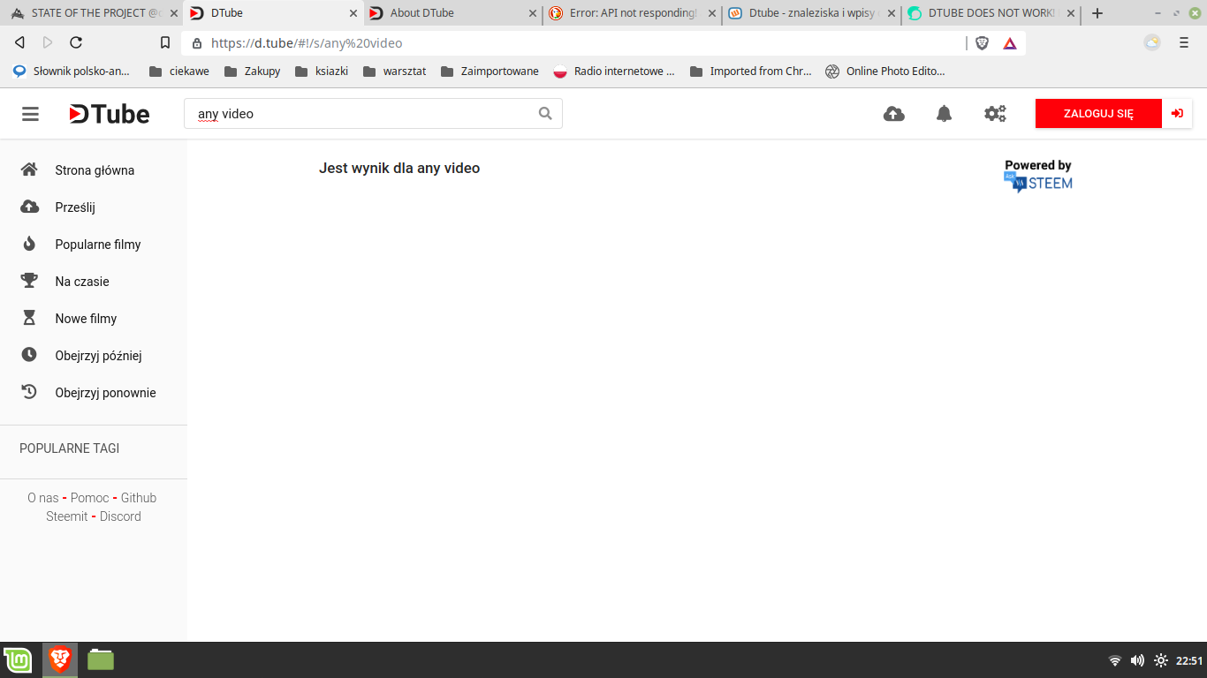Go back with the browser back arrow

[x=19, y=42]
